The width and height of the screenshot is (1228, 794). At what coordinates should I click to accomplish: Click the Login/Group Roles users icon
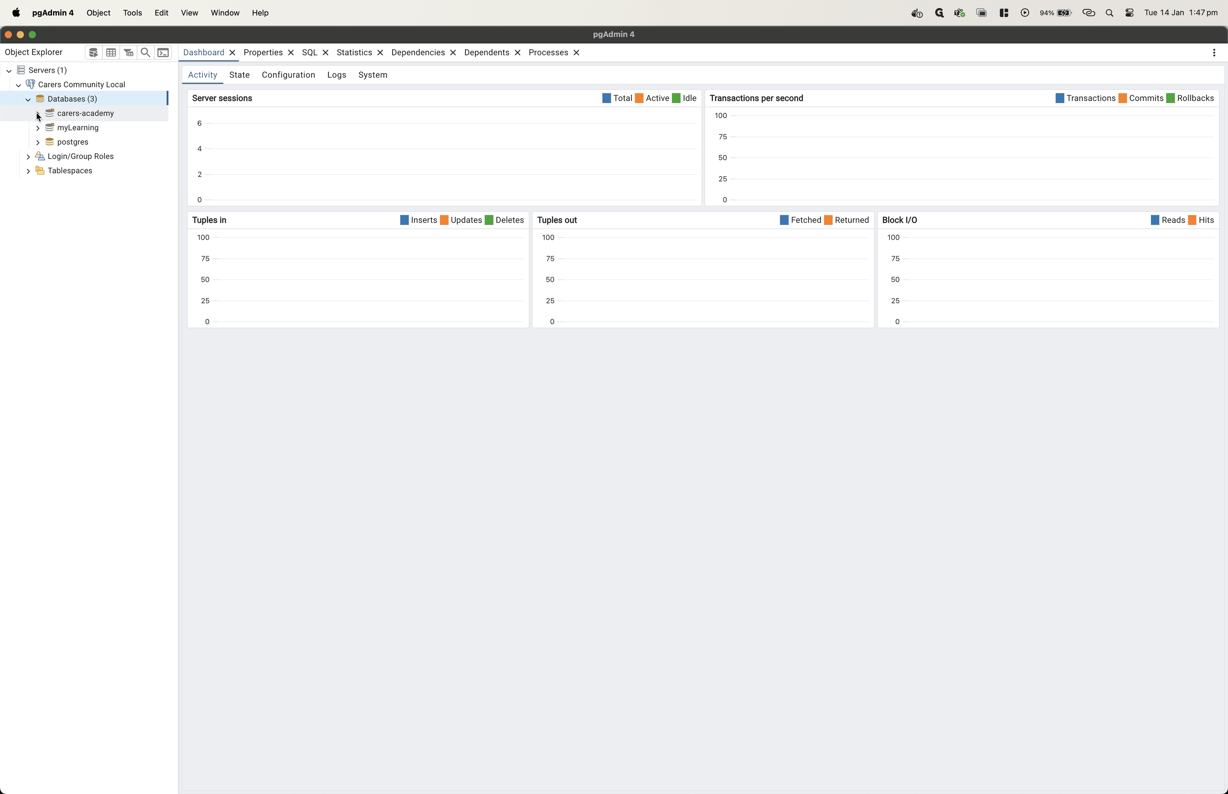[40, 156]
